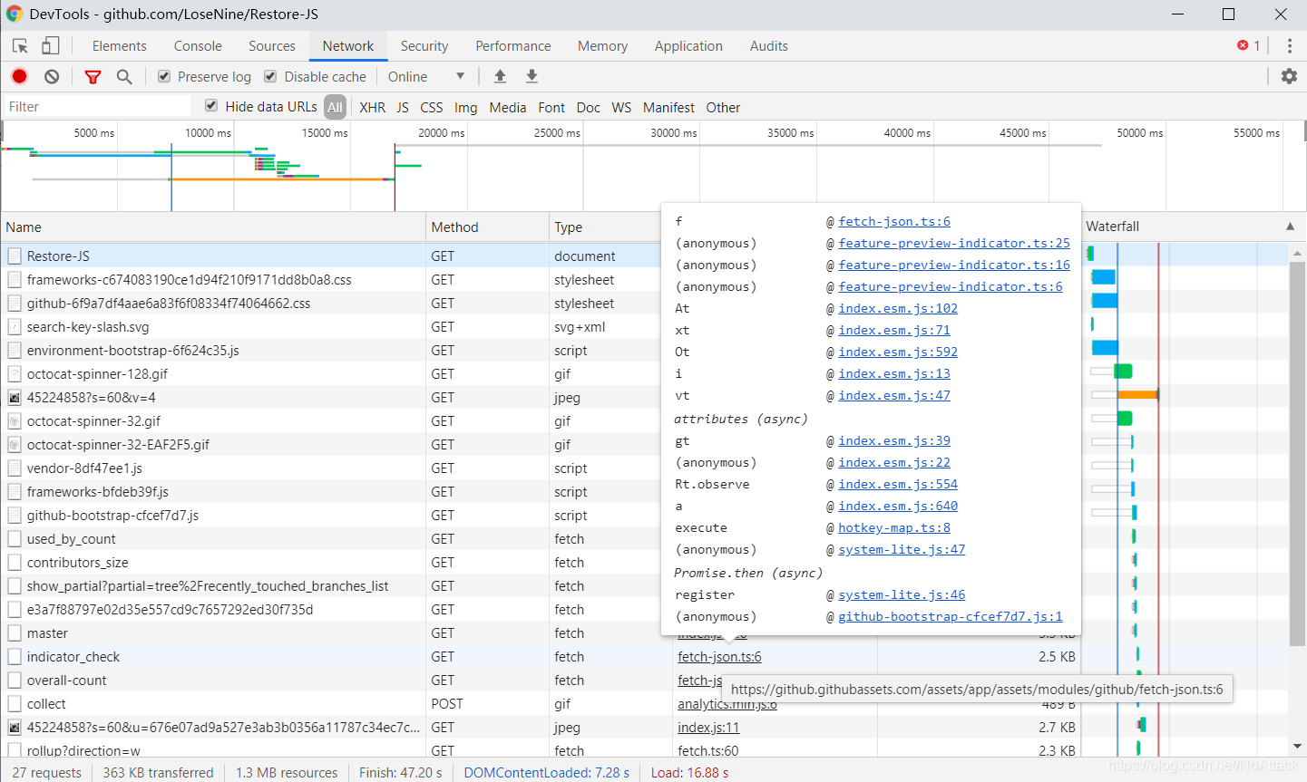Screen dimensions: 1307x782
Task: Stop recording with the red record button
Action: 20,77
